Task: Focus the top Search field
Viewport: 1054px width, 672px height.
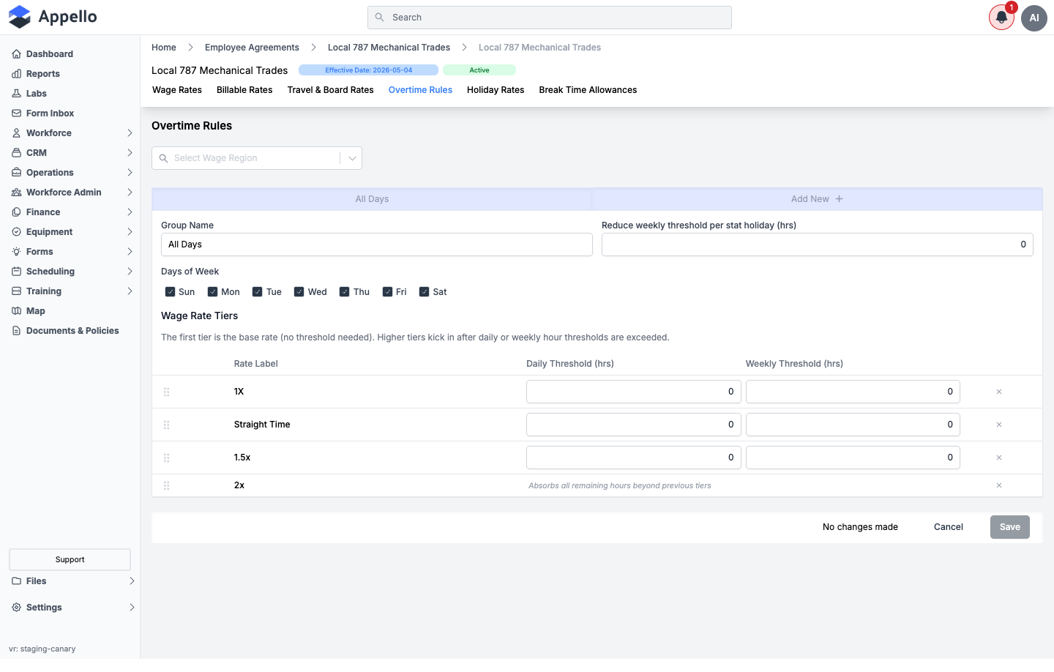Action: coord(550,18)
